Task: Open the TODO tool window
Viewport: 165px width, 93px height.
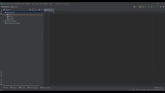Action: [x=6, y=88]
